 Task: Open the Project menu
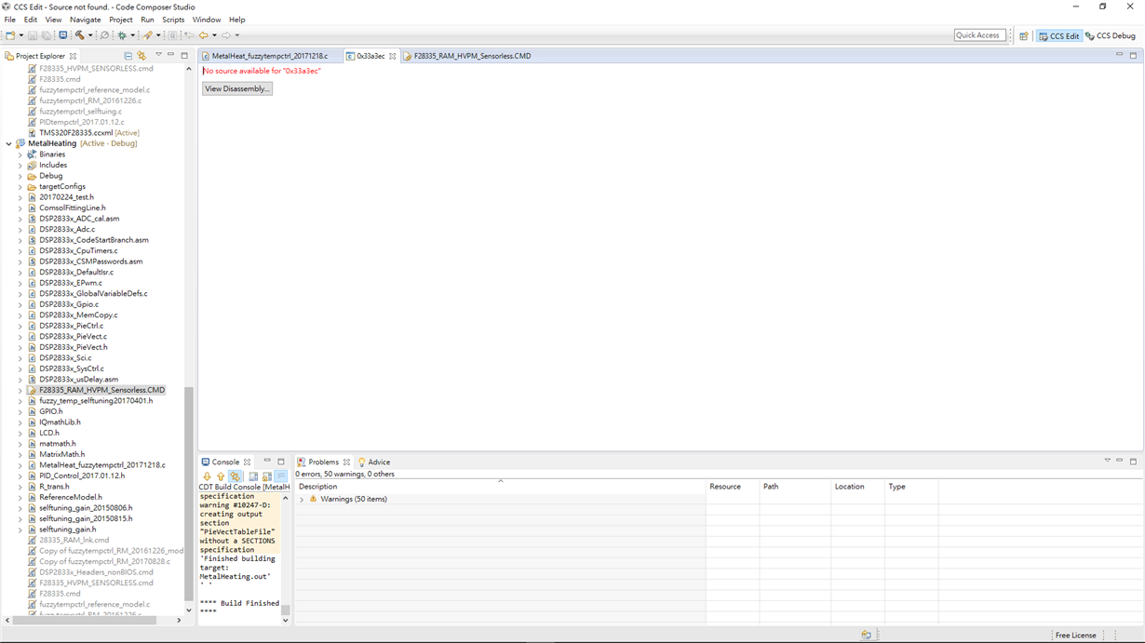coord(119,19)
